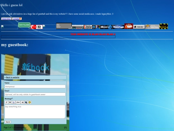This screenshot has width=174, height=131.
Task: Click the Neocities cat badge
Action: pyautogui.click(x=152, y=27)
